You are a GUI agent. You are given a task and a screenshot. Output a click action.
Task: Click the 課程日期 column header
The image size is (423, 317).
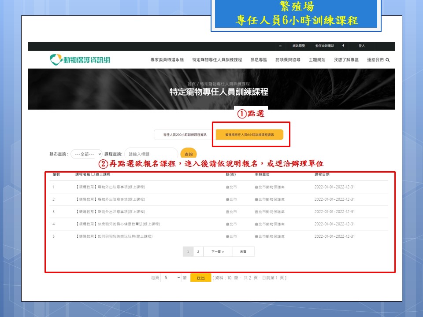coord(322,174)
